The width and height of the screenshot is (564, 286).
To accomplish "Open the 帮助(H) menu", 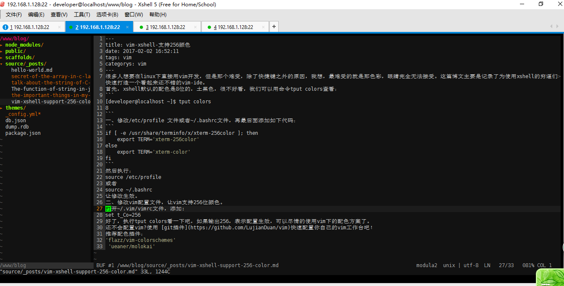I will point(157,14).
